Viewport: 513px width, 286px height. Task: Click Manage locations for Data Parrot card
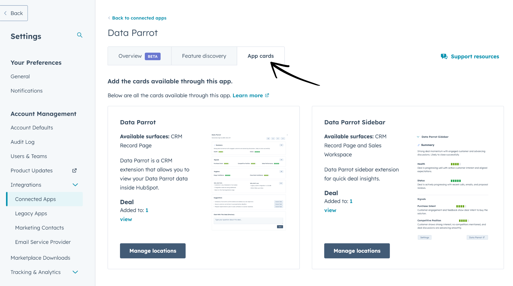(153, 251)
